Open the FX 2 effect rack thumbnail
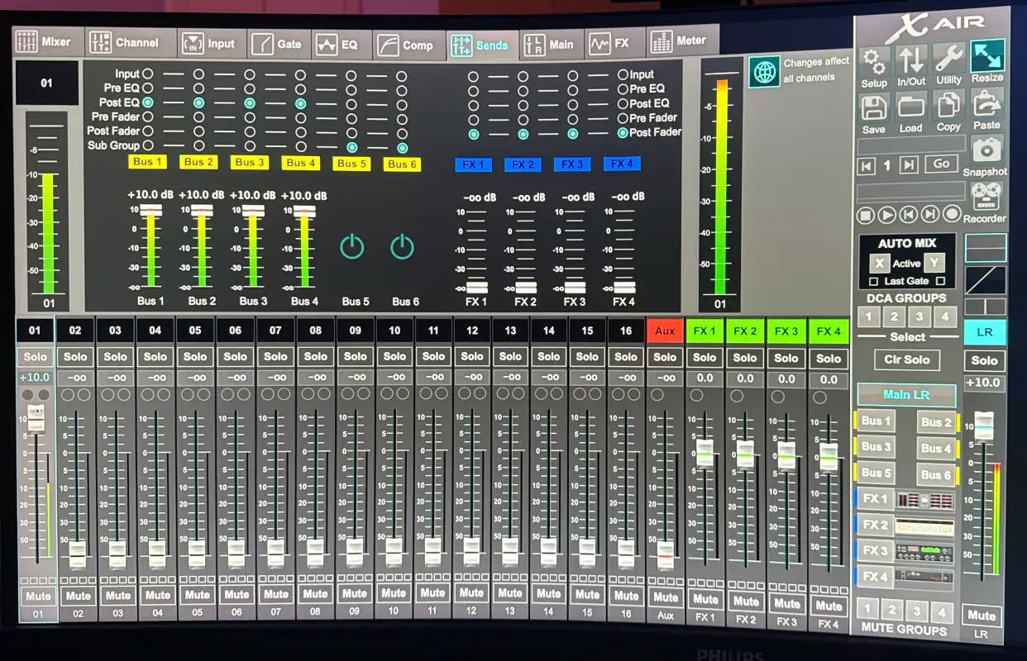This screenshot has height=661, width=1027. click(925, 526)
